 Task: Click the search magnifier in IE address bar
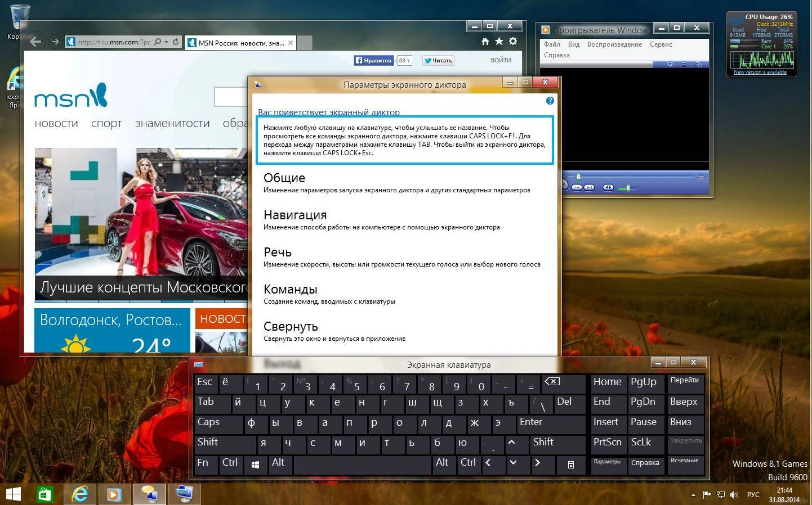(158, 42)
